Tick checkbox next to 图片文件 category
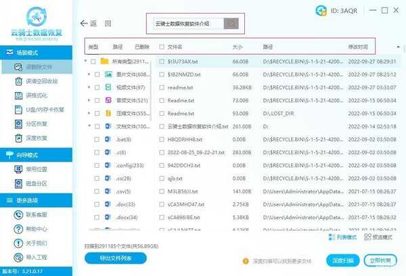Viewport: 406px width, 276px height. pos(98,74)
